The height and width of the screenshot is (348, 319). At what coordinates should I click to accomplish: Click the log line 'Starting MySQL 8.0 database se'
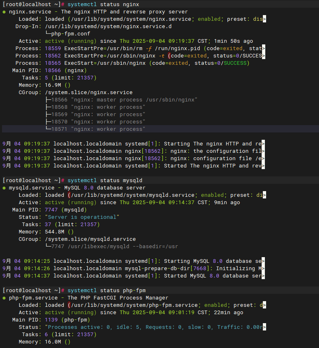point(133,261)
